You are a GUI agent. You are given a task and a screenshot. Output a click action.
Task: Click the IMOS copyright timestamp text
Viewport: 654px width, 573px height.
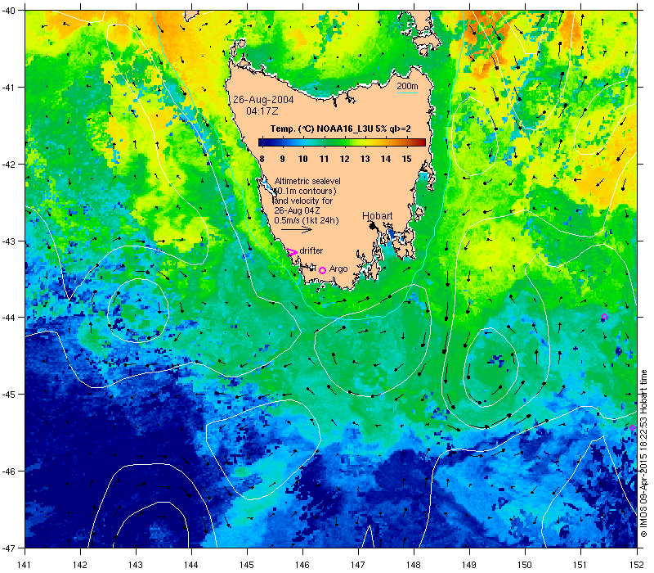pos(644,454)
